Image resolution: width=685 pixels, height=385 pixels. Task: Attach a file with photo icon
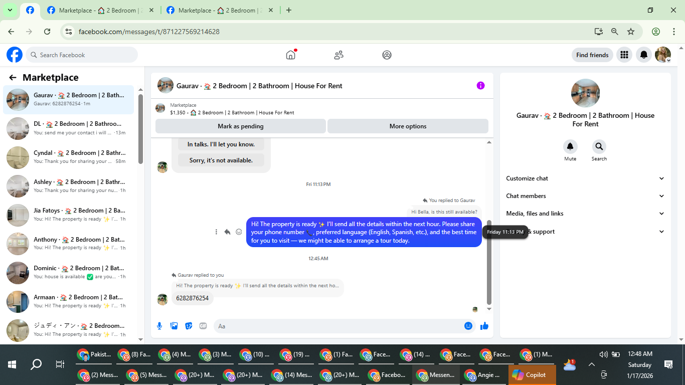pyautogui.click(x=174, y=326)
